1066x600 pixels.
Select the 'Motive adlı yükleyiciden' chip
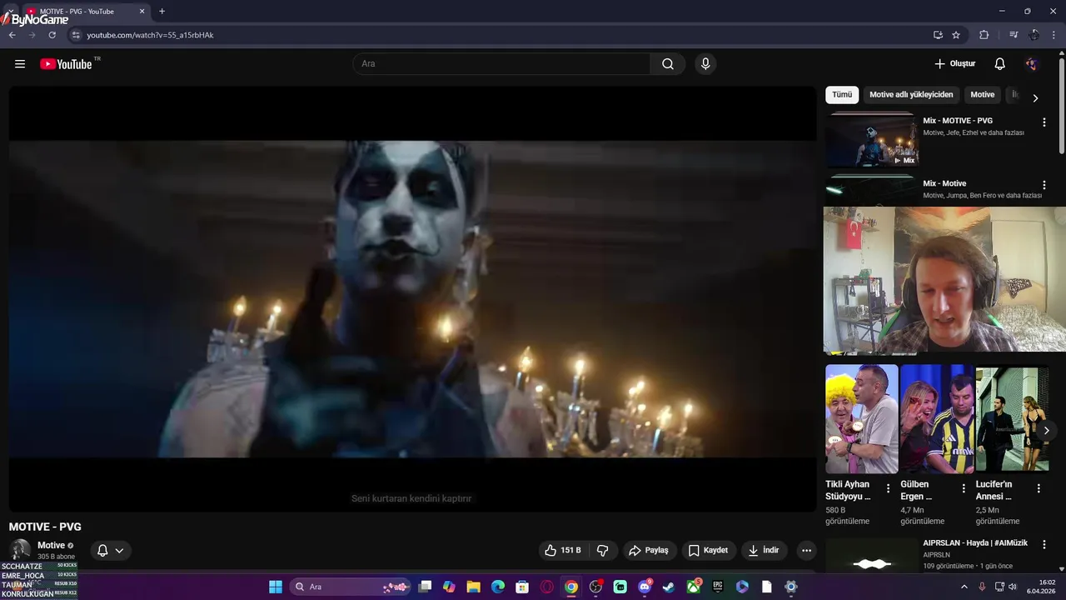click(911, 95)
